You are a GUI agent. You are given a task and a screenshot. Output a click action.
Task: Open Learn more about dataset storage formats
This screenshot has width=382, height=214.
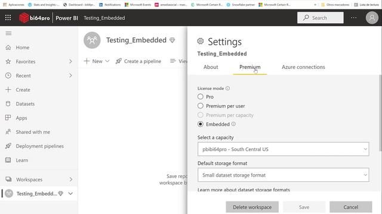click(x=244, y=190)
